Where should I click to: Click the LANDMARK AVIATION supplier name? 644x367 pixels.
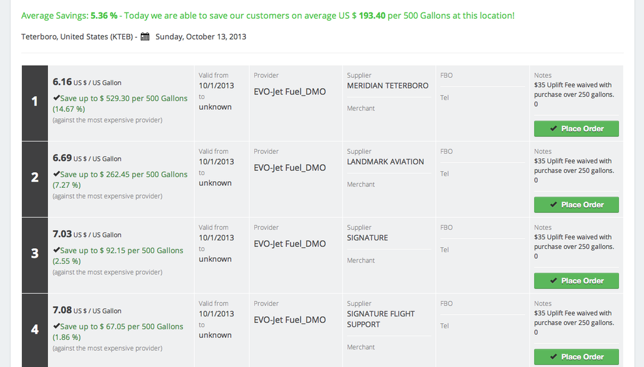[385, 162]
